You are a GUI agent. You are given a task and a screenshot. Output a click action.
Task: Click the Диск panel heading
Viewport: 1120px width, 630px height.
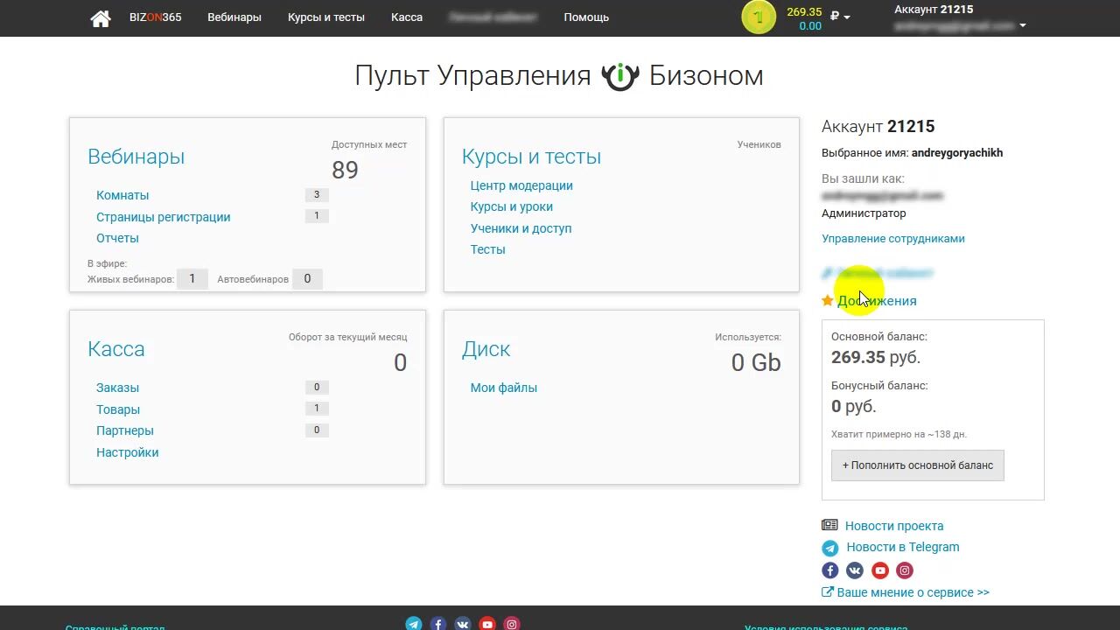pyautogui.click(x=486, y=349)
